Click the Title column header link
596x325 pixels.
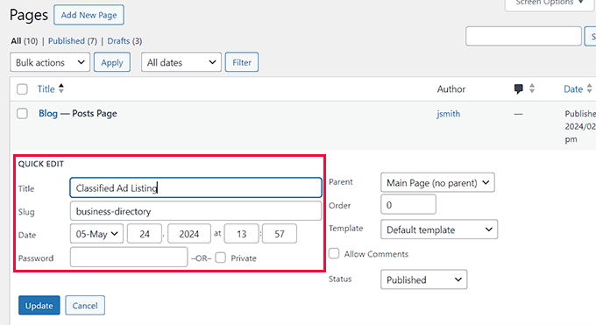point(46,89)
